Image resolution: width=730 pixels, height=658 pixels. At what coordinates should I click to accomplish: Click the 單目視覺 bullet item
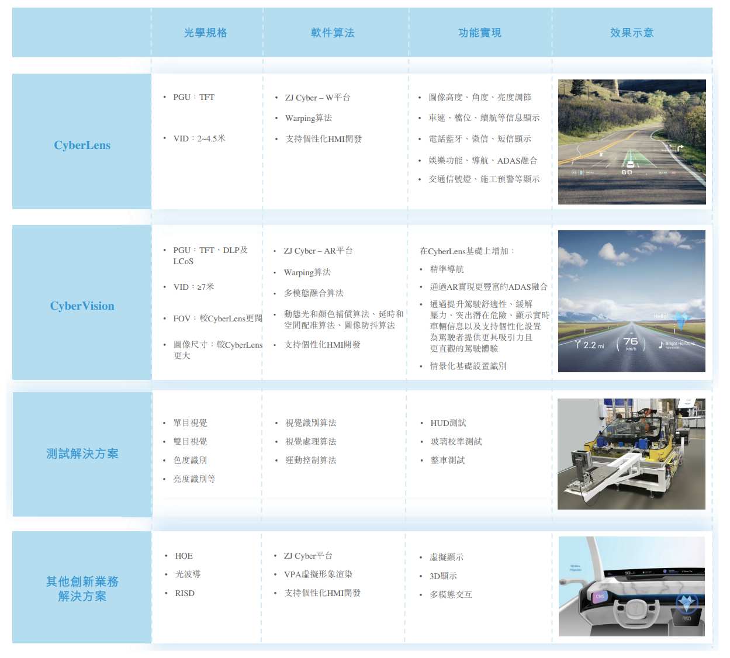click(190, 423)
